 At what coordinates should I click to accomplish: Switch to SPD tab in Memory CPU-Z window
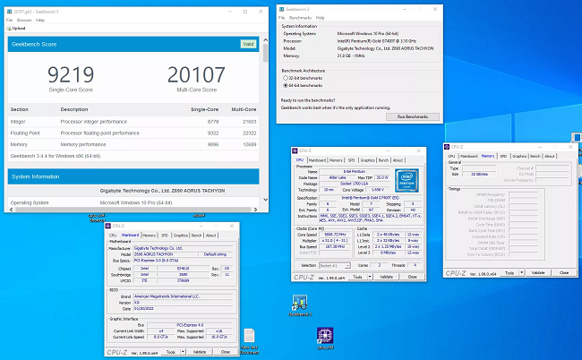pyautogui.click(x=503, y=156)
